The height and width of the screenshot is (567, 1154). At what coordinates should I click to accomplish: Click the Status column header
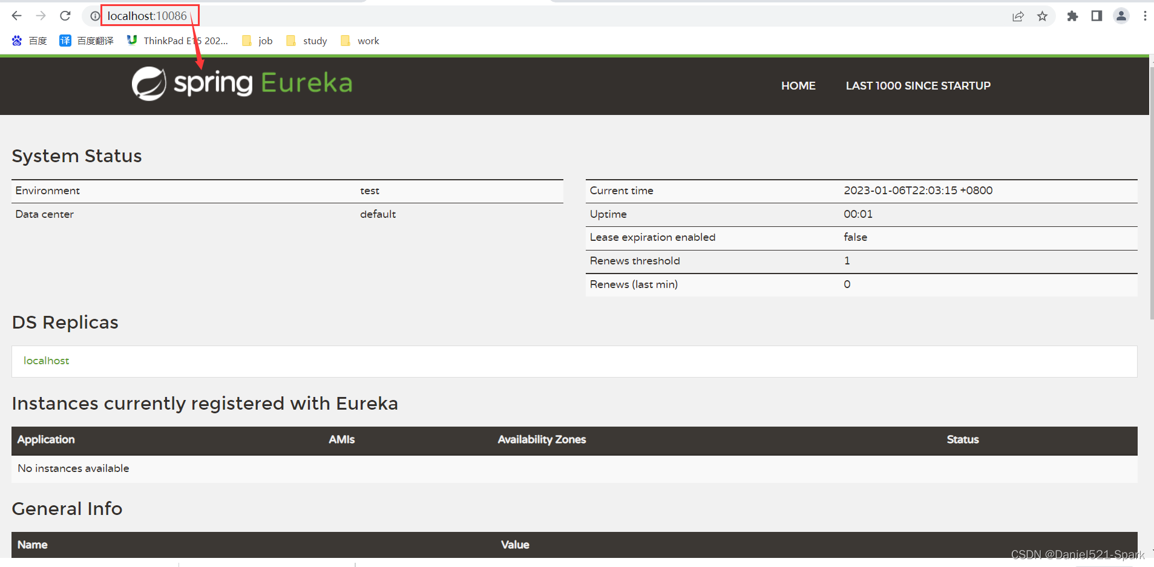(963, 440)
